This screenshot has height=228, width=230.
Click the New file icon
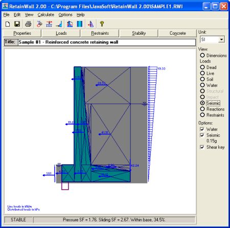click(x=8, y=24)
